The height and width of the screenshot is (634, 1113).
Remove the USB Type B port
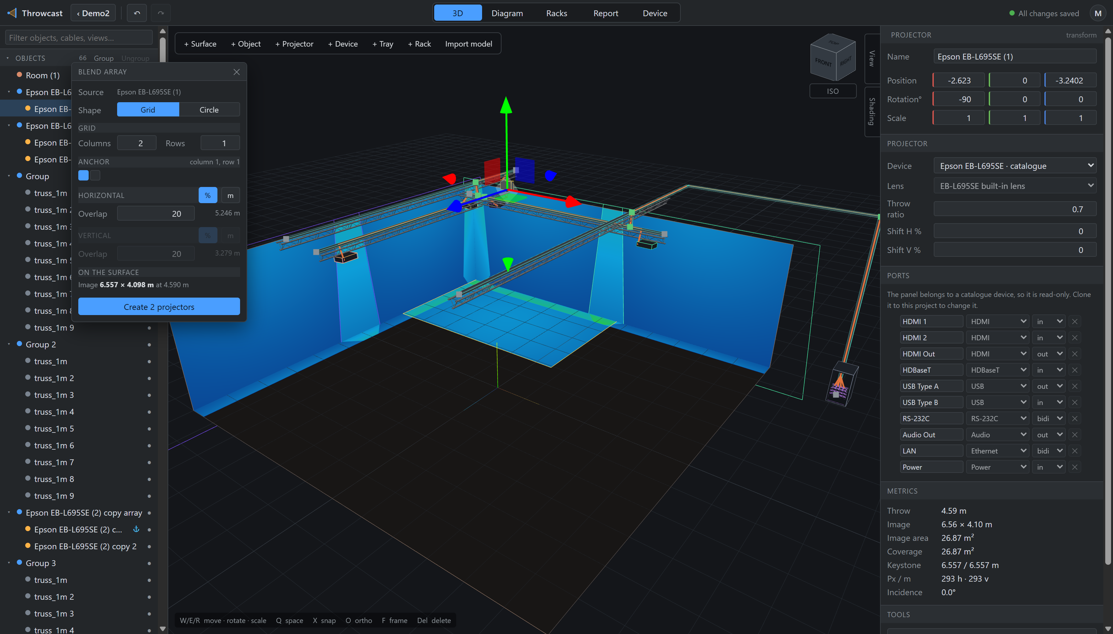click(1075, 402)
